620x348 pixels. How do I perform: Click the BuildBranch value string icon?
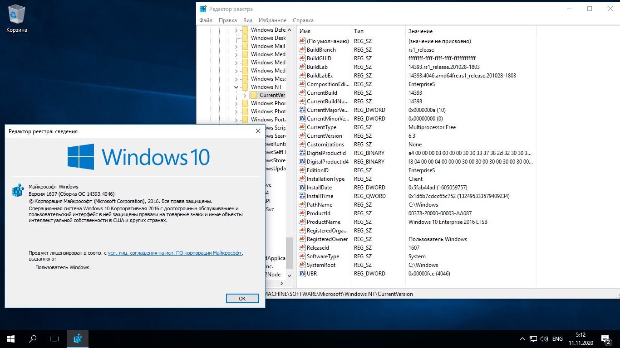[302, 50]
